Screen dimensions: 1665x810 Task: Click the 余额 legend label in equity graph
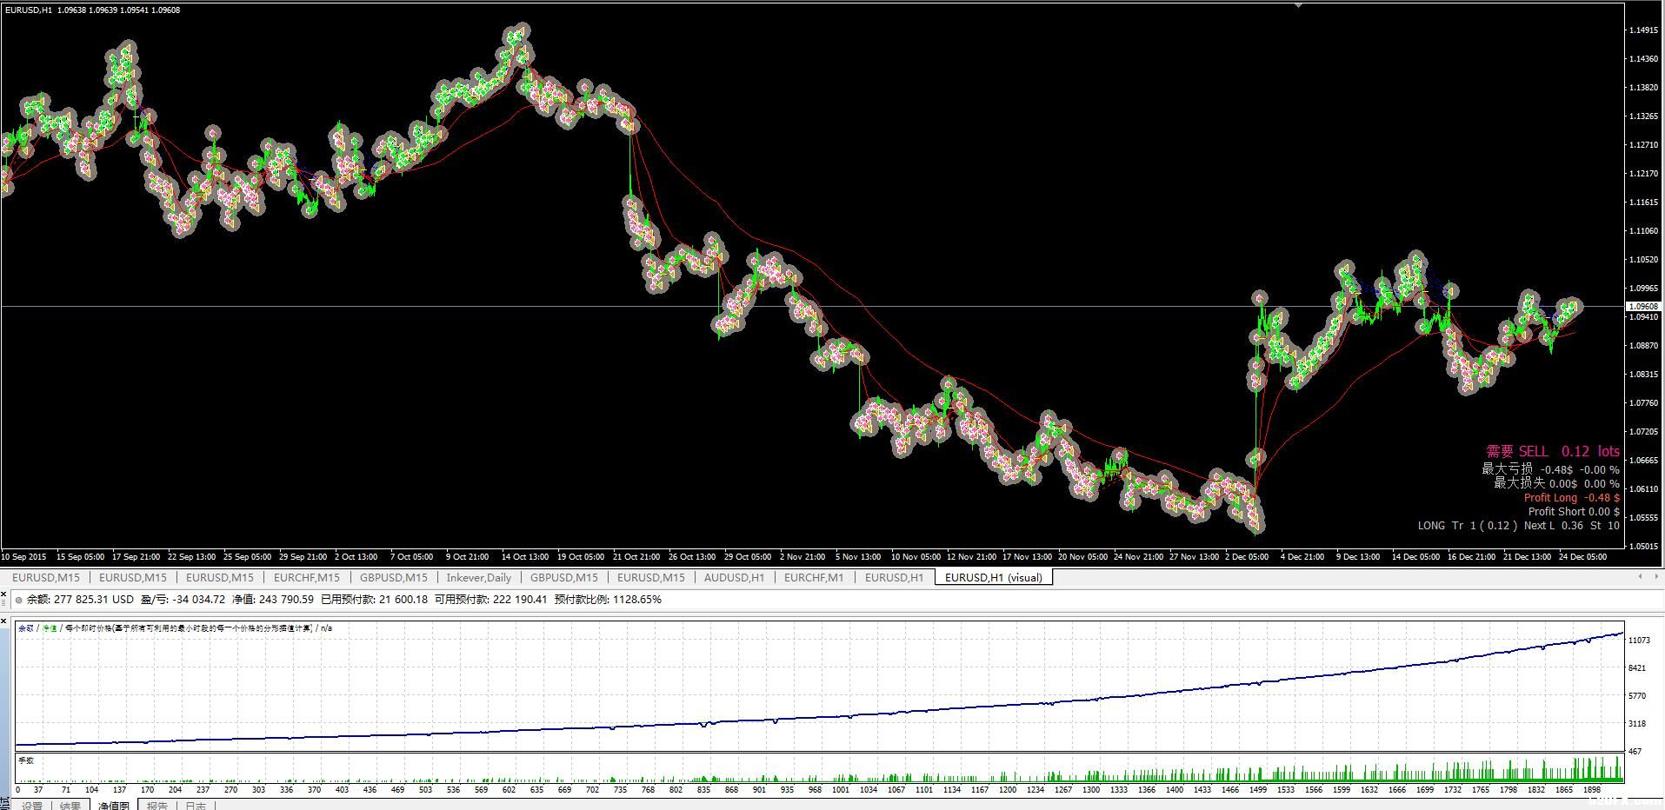coord(26,627)
